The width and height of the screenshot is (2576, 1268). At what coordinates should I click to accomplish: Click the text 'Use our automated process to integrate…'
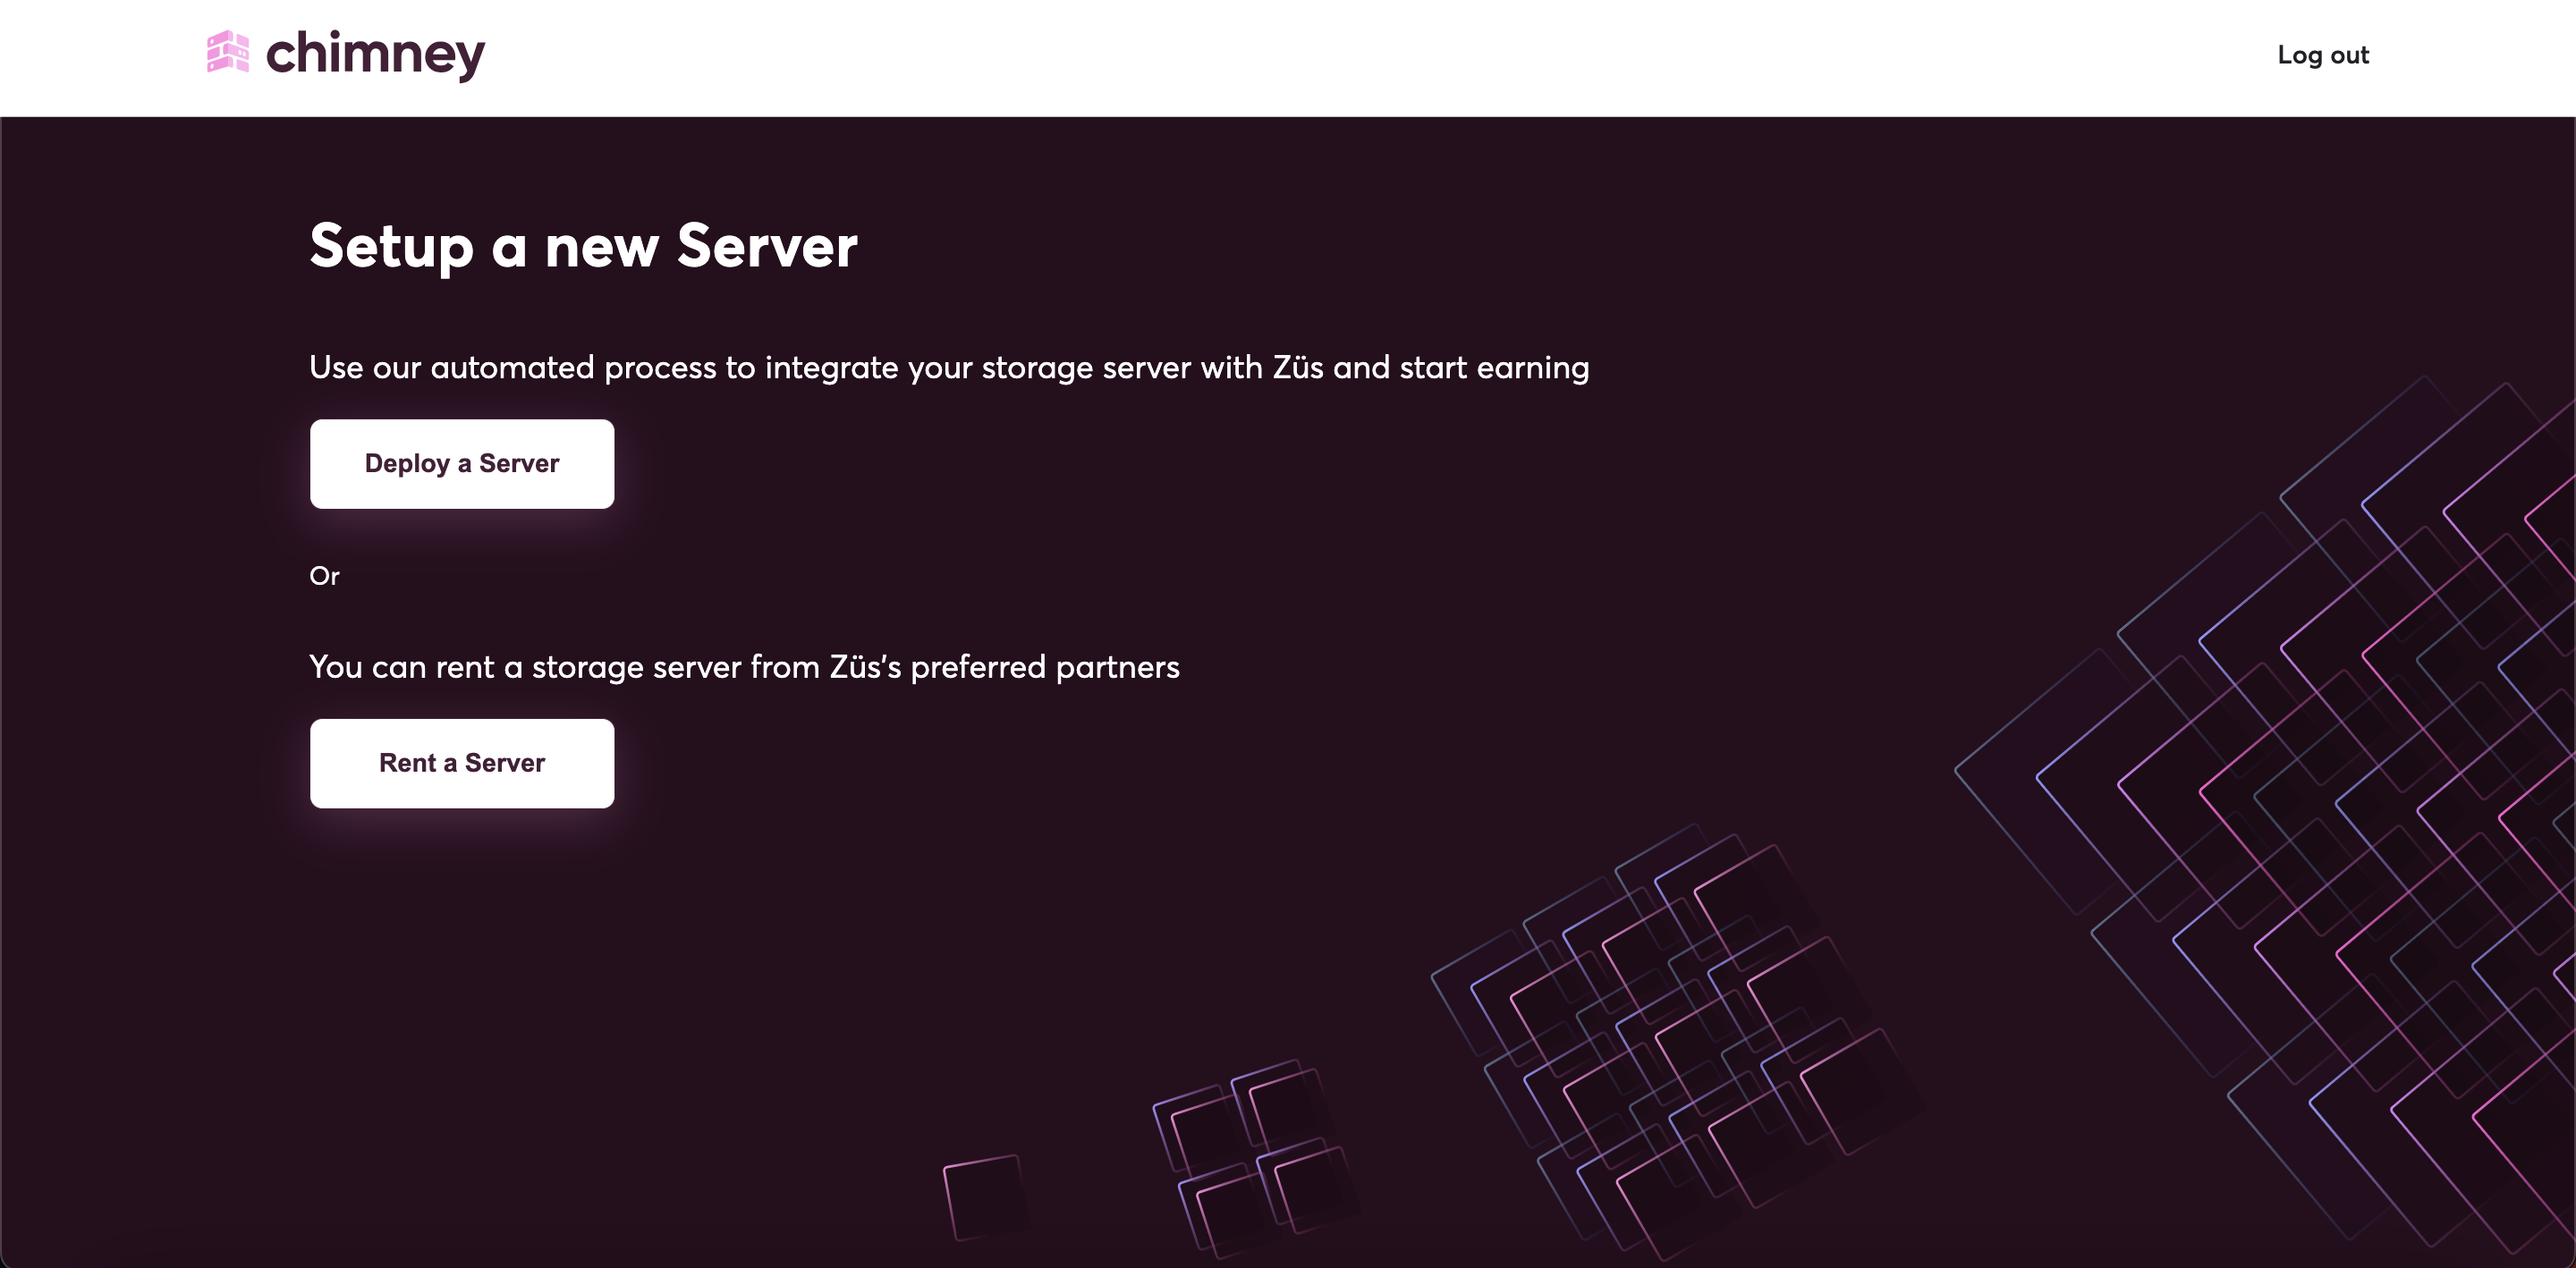pos(949,368)
